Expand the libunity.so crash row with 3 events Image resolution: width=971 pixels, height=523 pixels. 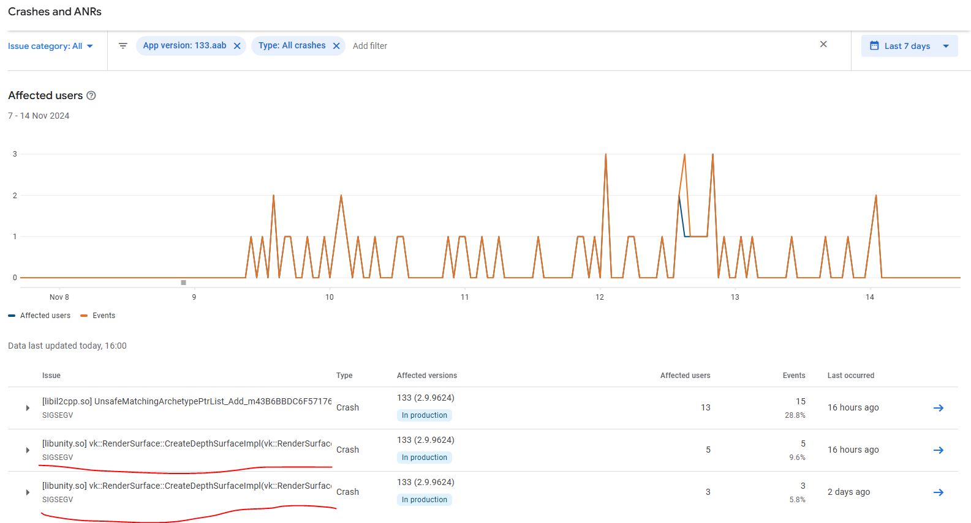point(28,492)
